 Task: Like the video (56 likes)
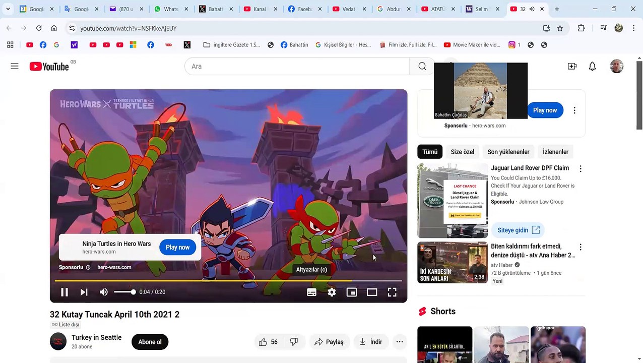pos(269,342)
